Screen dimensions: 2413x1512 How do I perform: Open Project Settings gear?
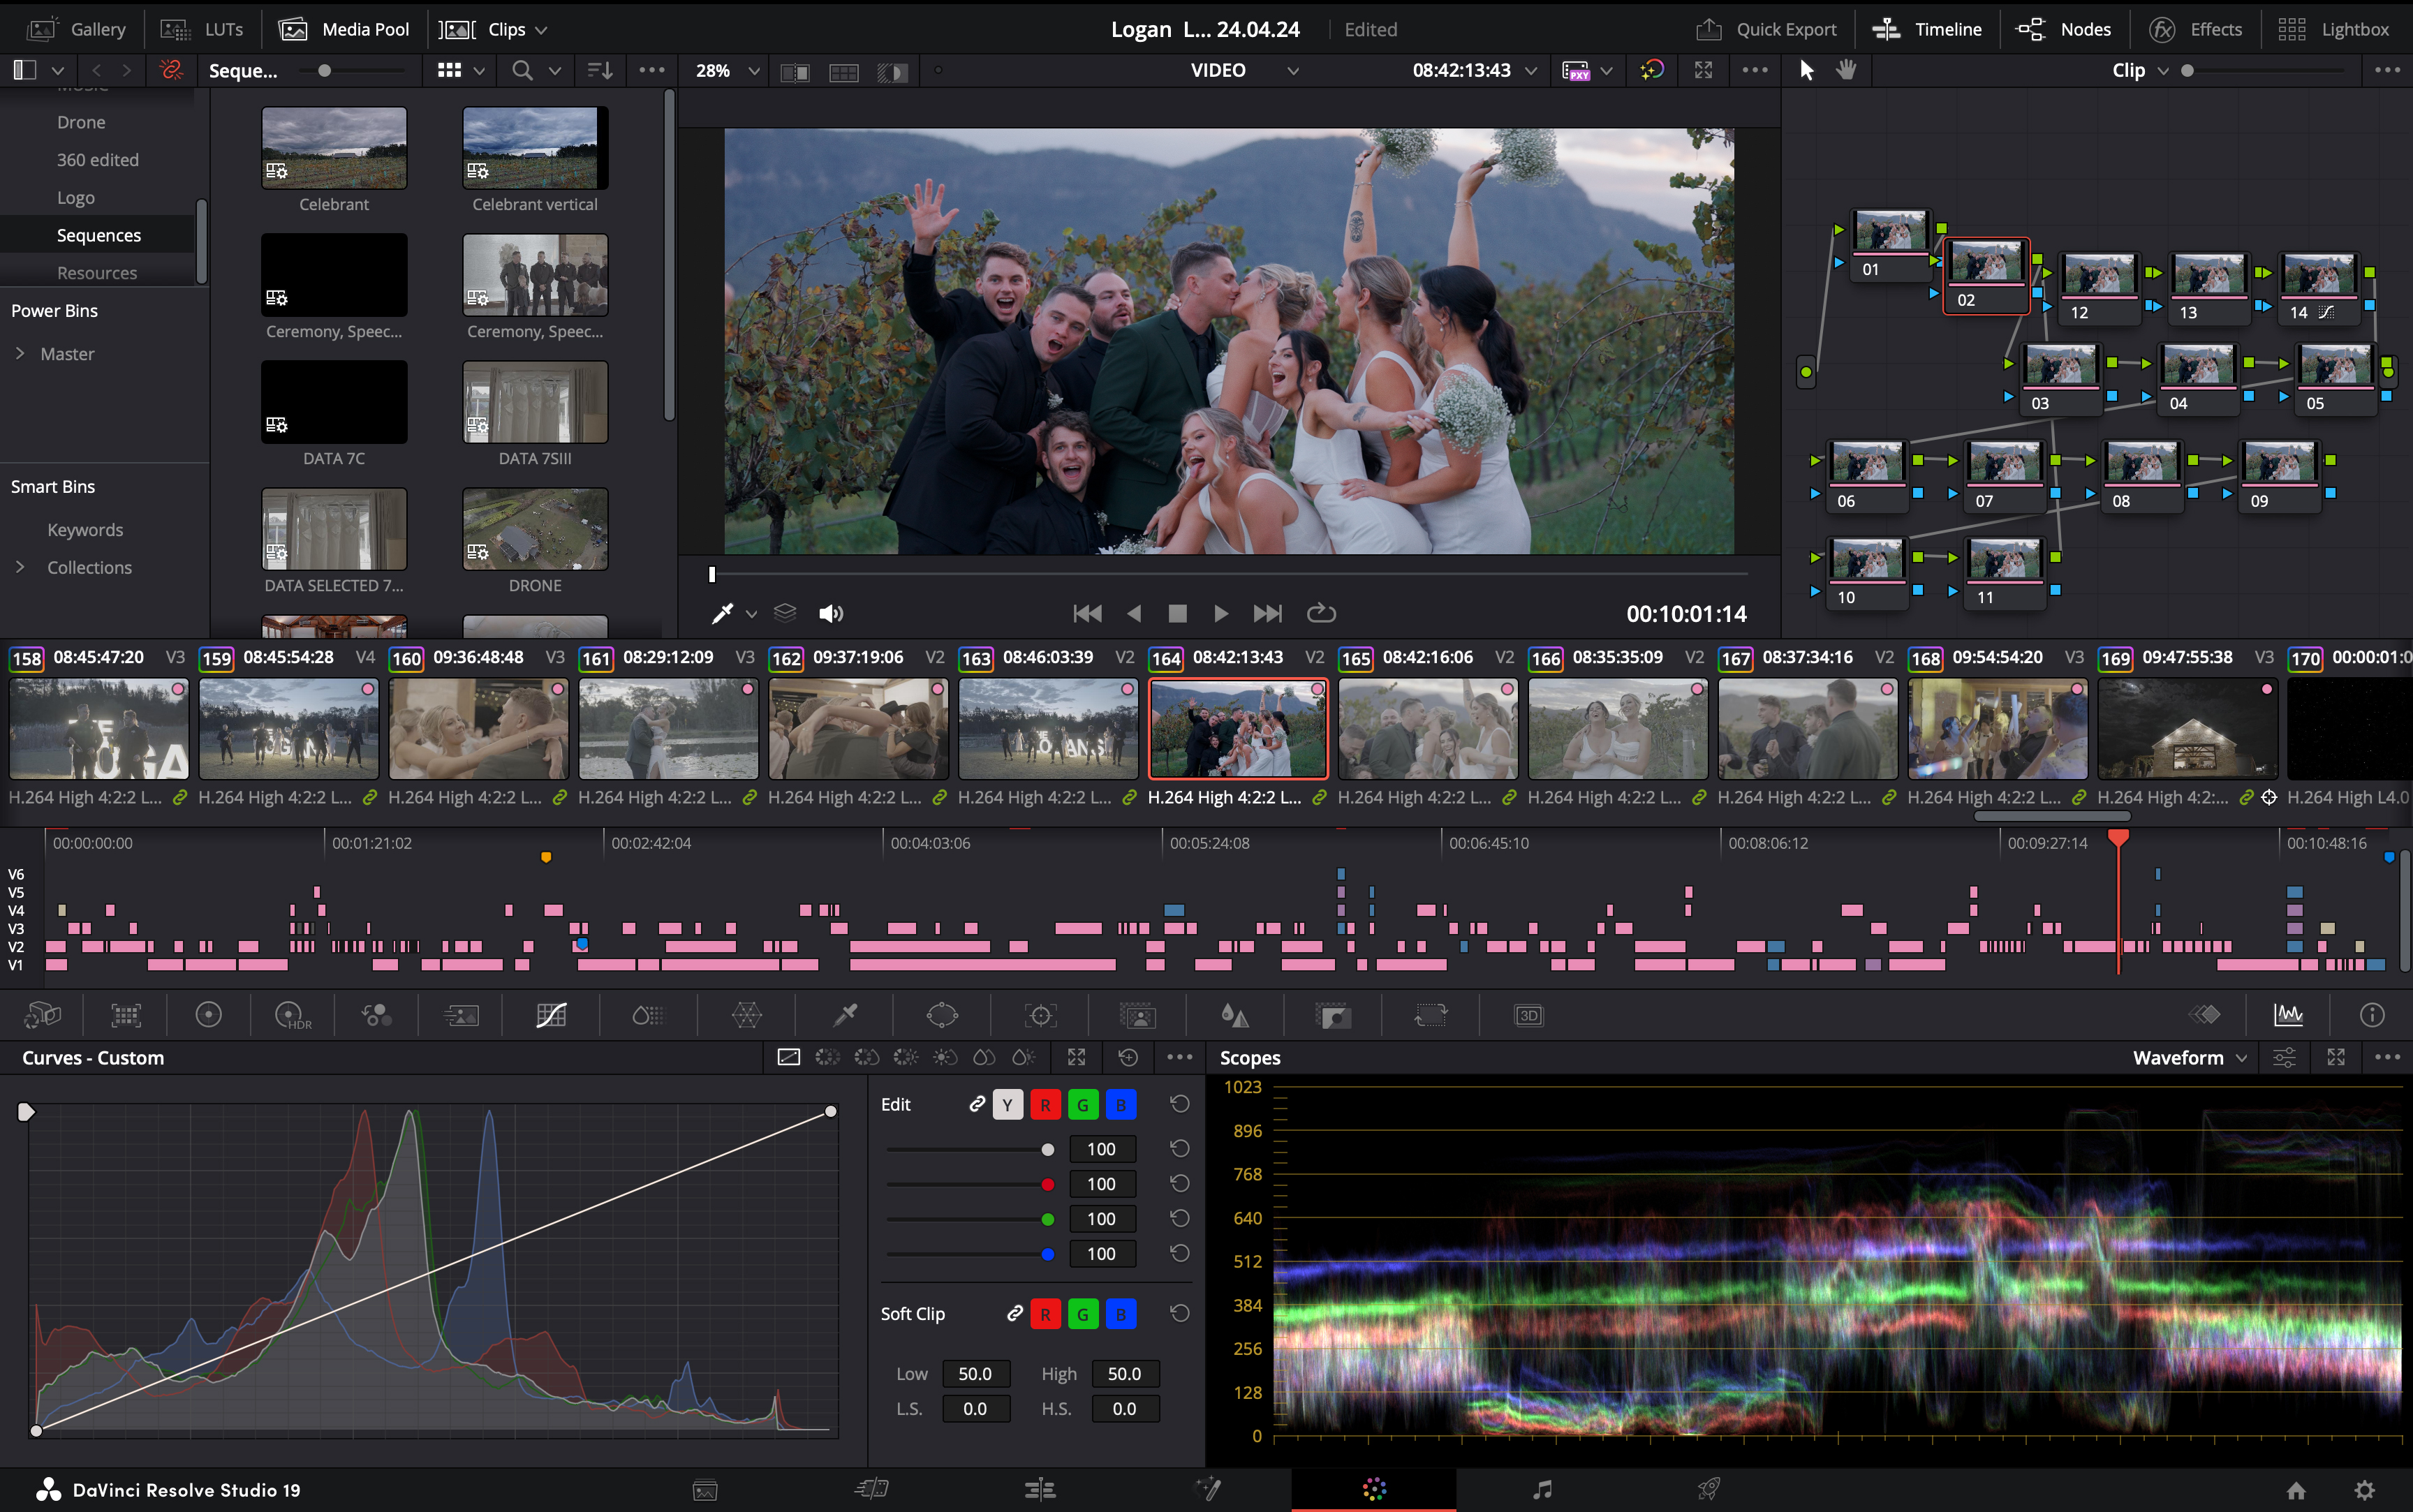point(2364,1490)
